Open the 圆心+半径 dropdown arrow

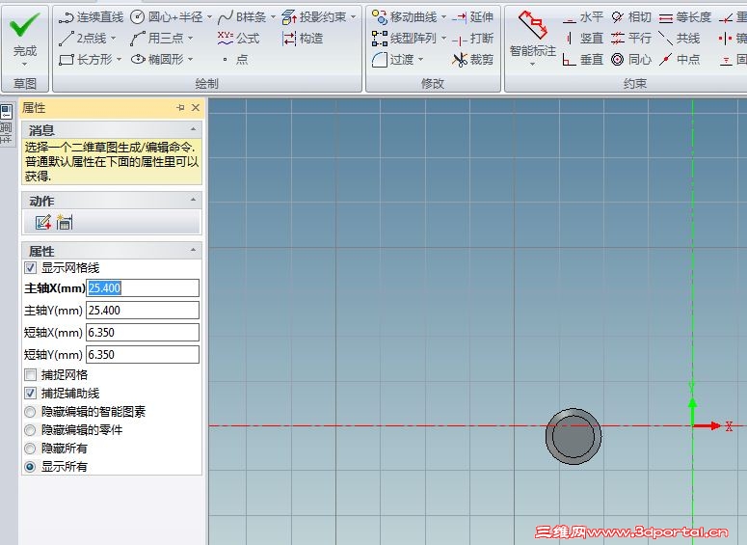(209, 17)
